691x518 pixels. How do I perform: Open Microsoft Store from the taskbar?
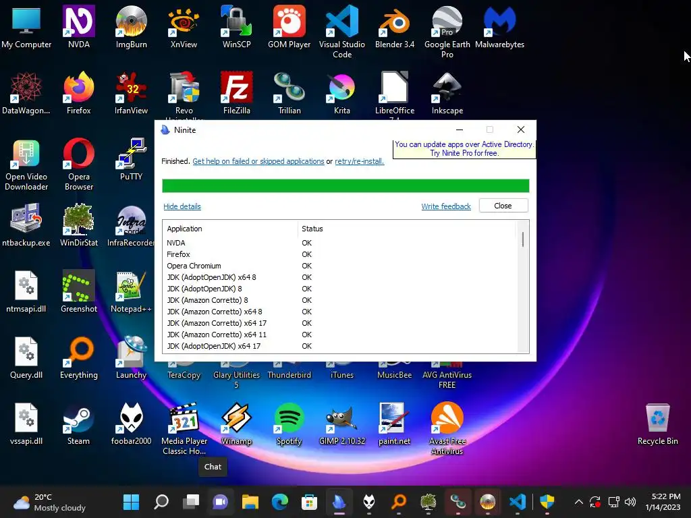coord(309,502)
